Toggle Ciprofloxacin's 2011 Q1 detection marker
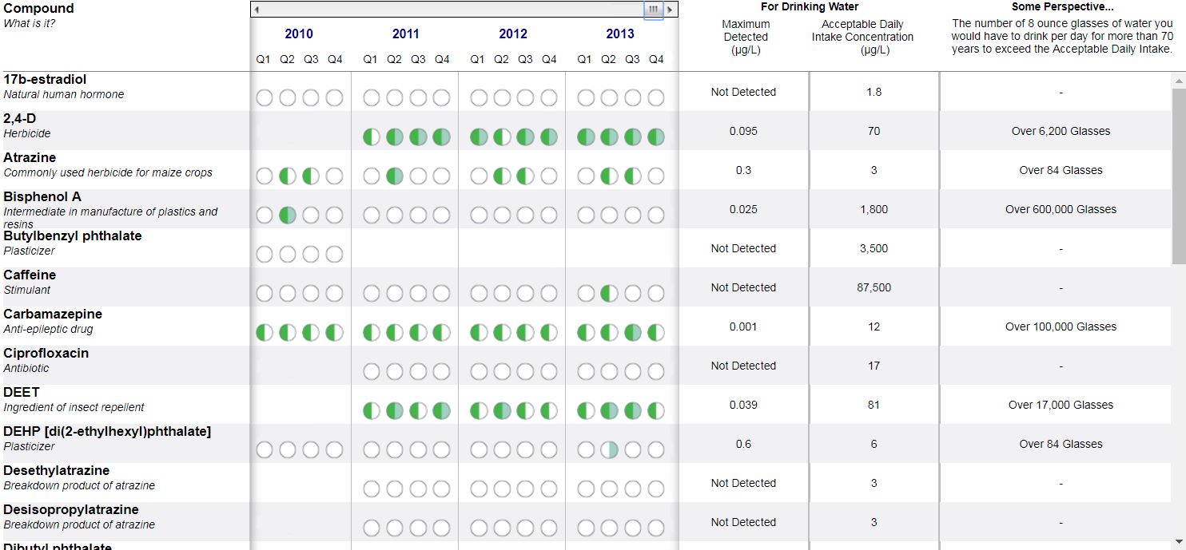 (371, 371)
